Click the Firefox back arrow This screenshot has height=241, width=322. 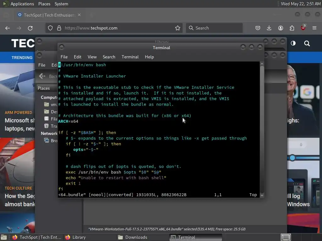8,28
